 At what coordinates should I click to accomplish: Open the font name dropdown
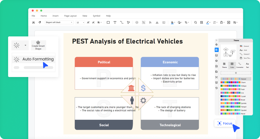pyautogui.click(x=59, y=22)
